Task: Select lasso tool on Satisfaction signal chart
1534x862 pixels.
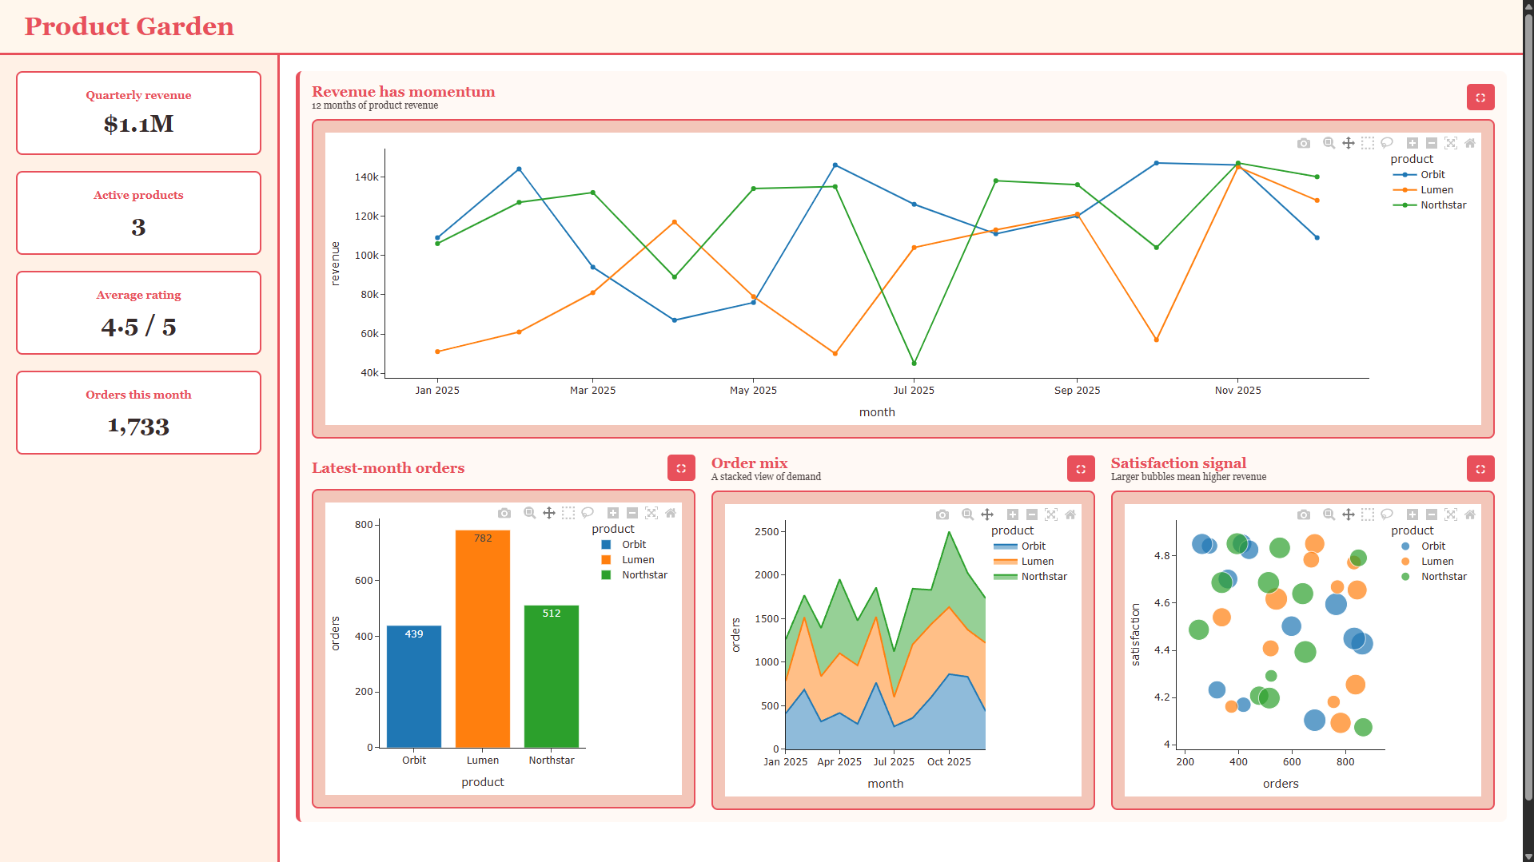Action: tap(1387, 514)
